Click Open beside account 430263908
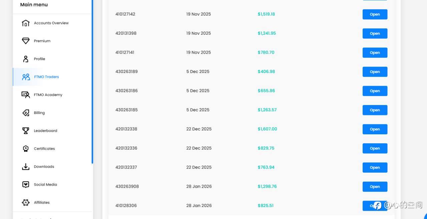This screenshot has width=427, height=219. 375,187
